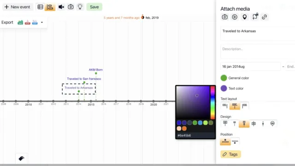Click the End date field

[x=290, y=66]
